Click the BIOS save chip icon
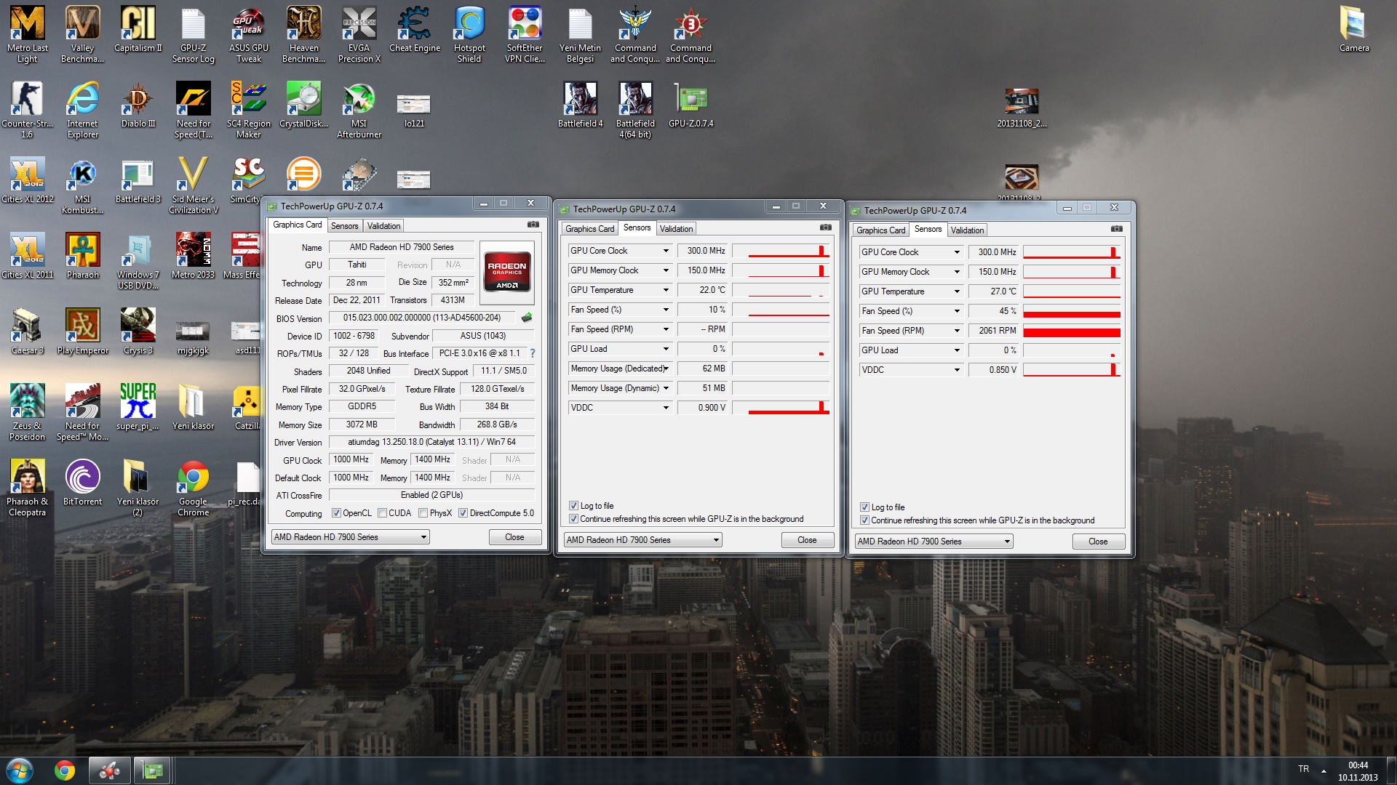Screen dimensions: 1397x785 pos(527,318)
